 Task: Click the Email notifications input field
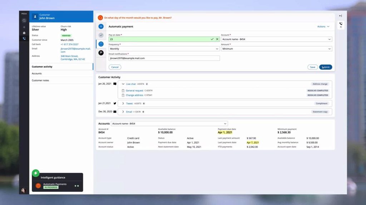(164, 58)
